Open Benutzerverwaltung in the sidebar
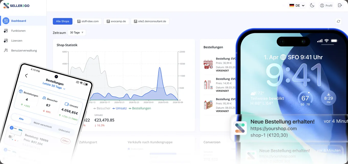 pos(23,51)
